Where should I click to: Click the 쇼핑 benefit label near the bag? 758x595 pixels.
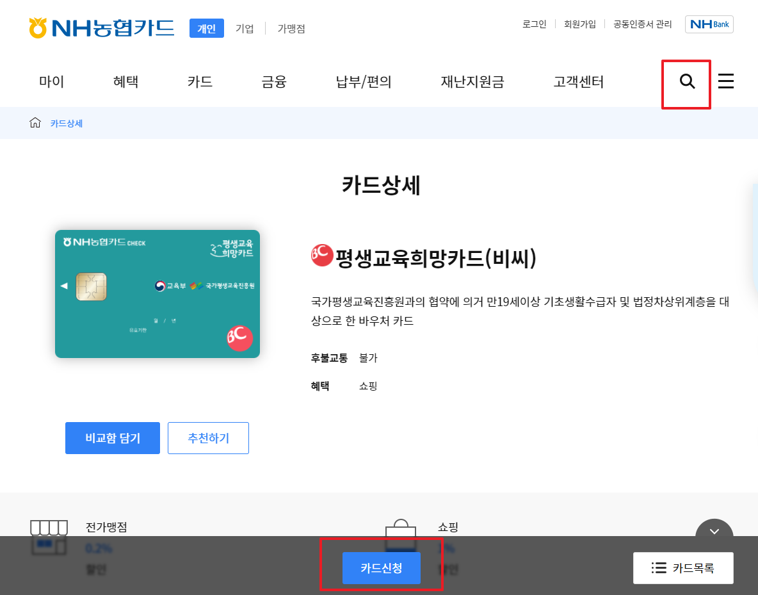point(448,527)
